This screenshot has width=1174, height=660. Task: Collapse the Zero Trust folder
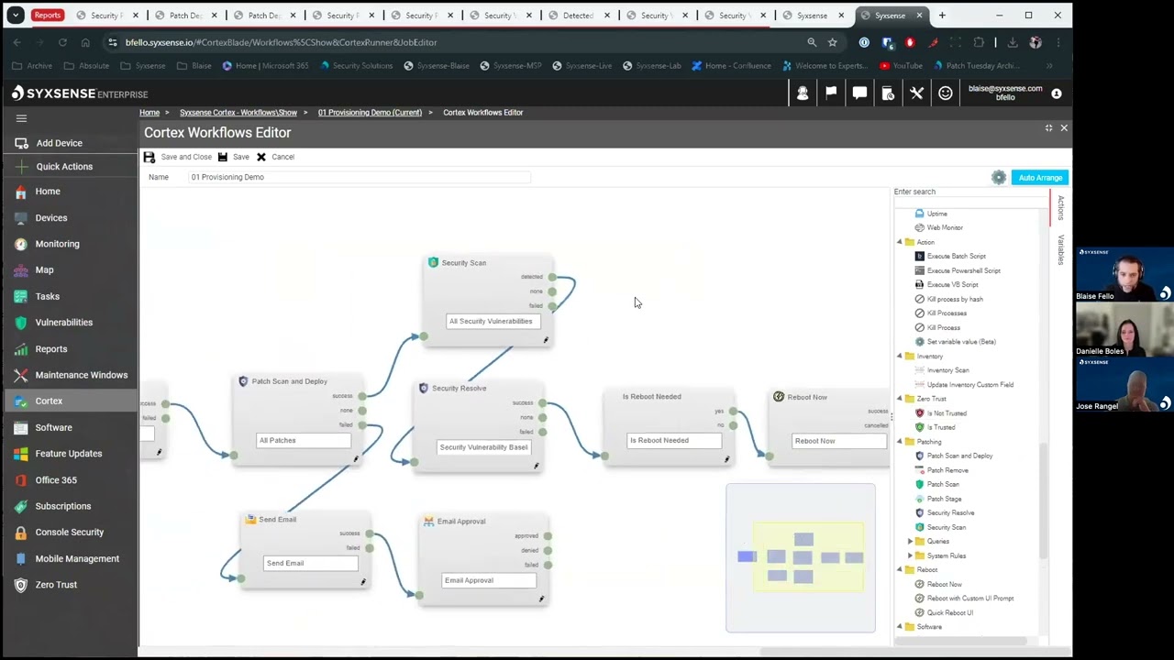click(x=900, y=399)
